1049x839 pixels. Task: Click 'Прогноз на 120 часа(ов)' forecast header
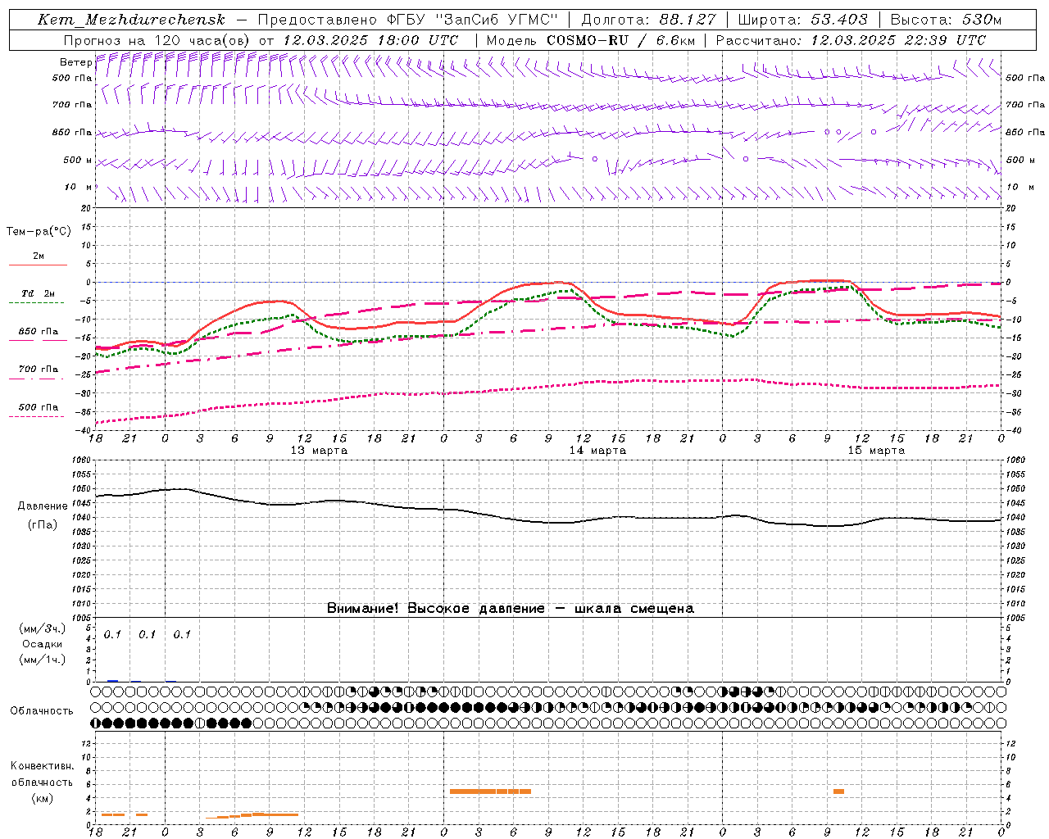(x=157, y=40)
